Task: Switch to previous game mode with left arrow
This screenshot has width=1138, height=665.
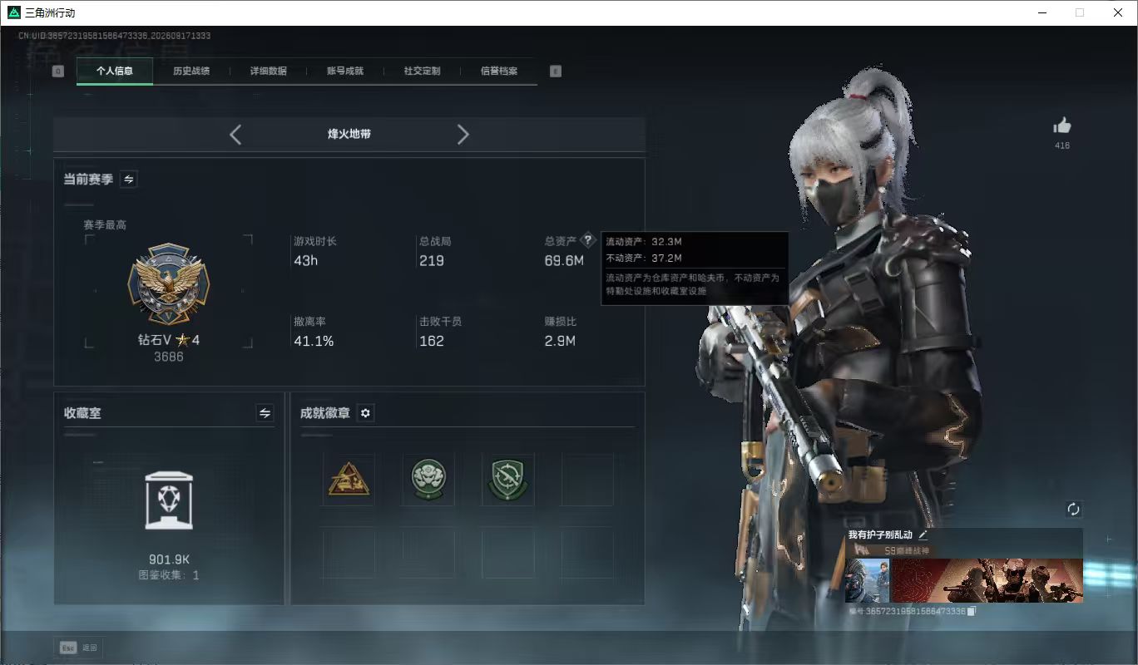Action: coord(235,135)
